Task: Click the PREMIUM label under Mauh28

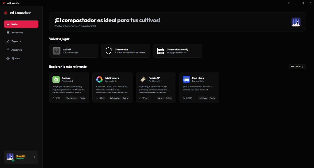Action: point(20,159)
